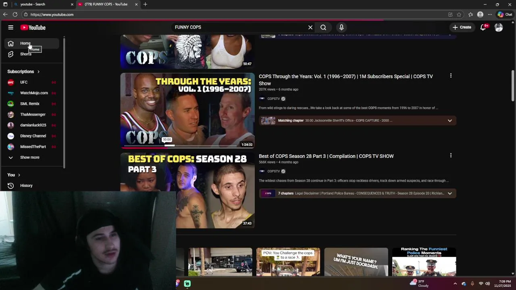Play the Through the Years thumbnail

tap(187, 110)
